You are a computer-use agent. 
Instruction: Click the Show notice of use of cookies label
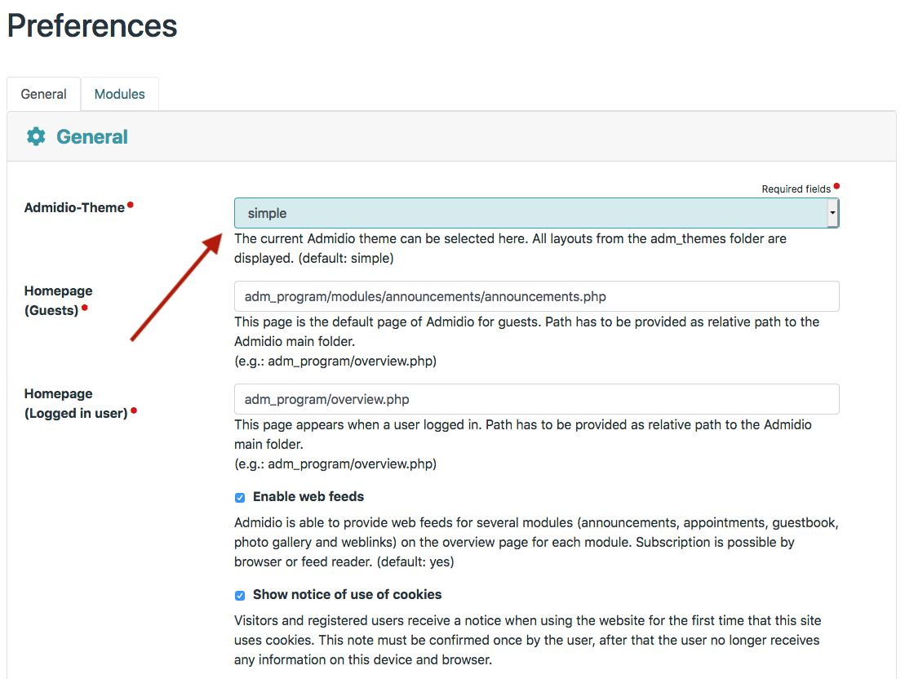tap(348, 594)
